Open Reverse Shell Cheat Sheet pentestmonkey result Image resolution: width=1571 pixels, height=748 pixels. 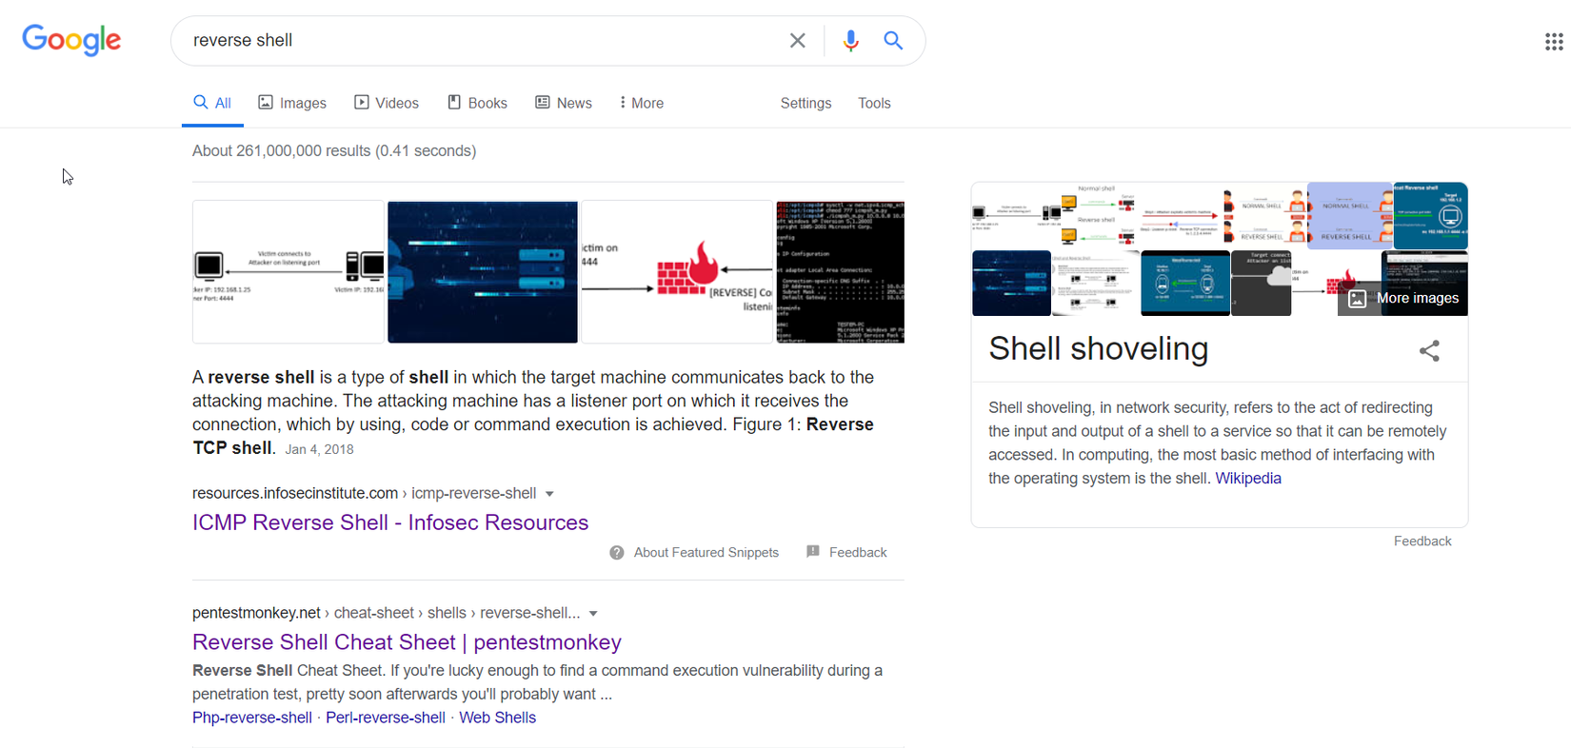407,642
